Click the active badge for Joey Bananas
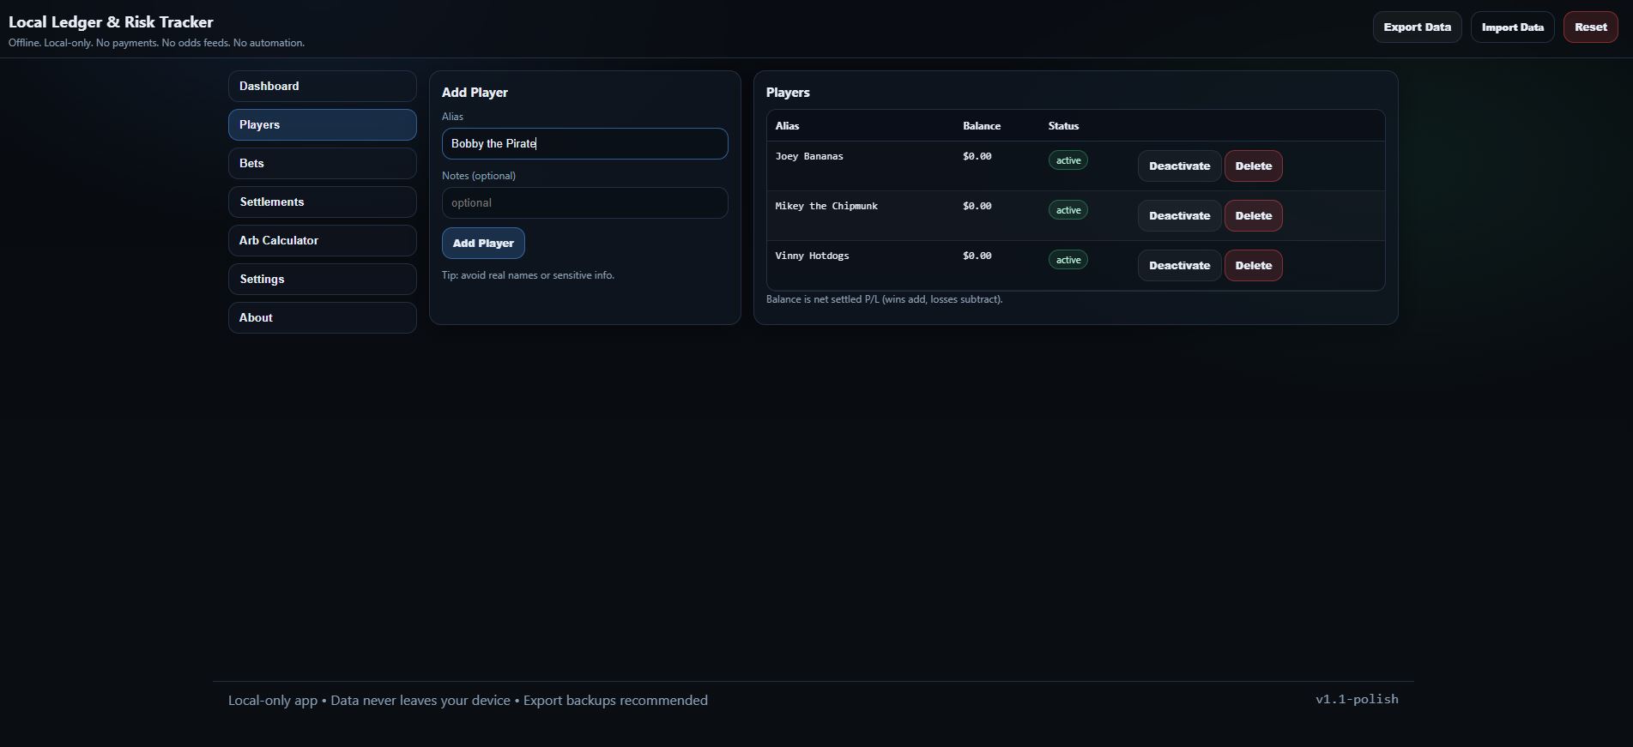1633x747 pixels. click(x=1067, y=161)
